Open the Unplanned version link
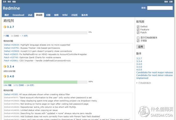This screenshot has width=176, height=120. [142, 78]
